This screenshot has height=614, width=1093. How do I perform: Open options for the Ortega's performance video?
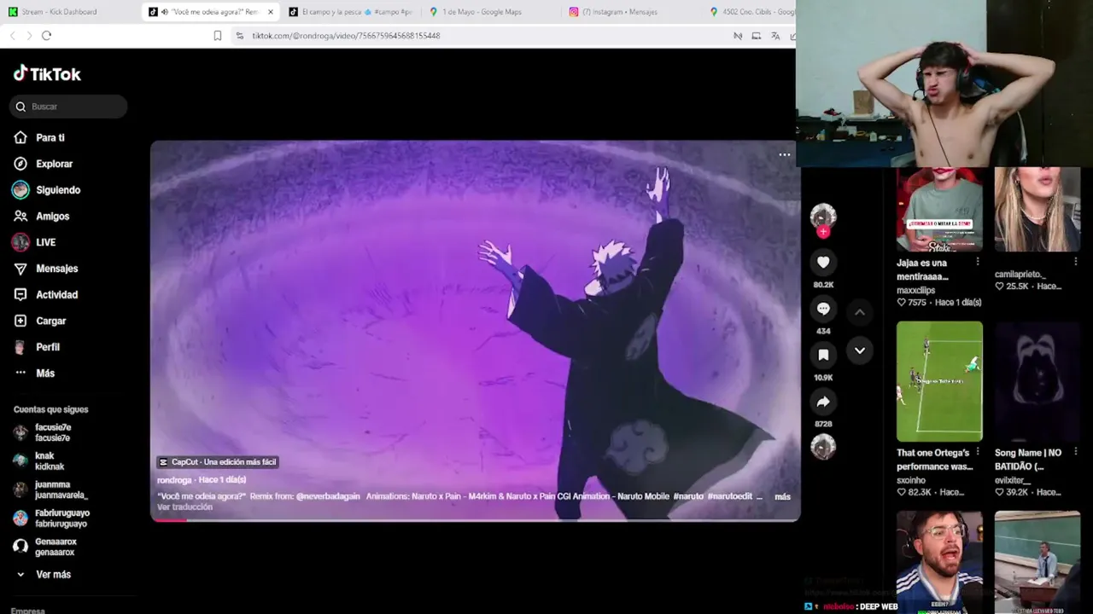tap(978, 452)
